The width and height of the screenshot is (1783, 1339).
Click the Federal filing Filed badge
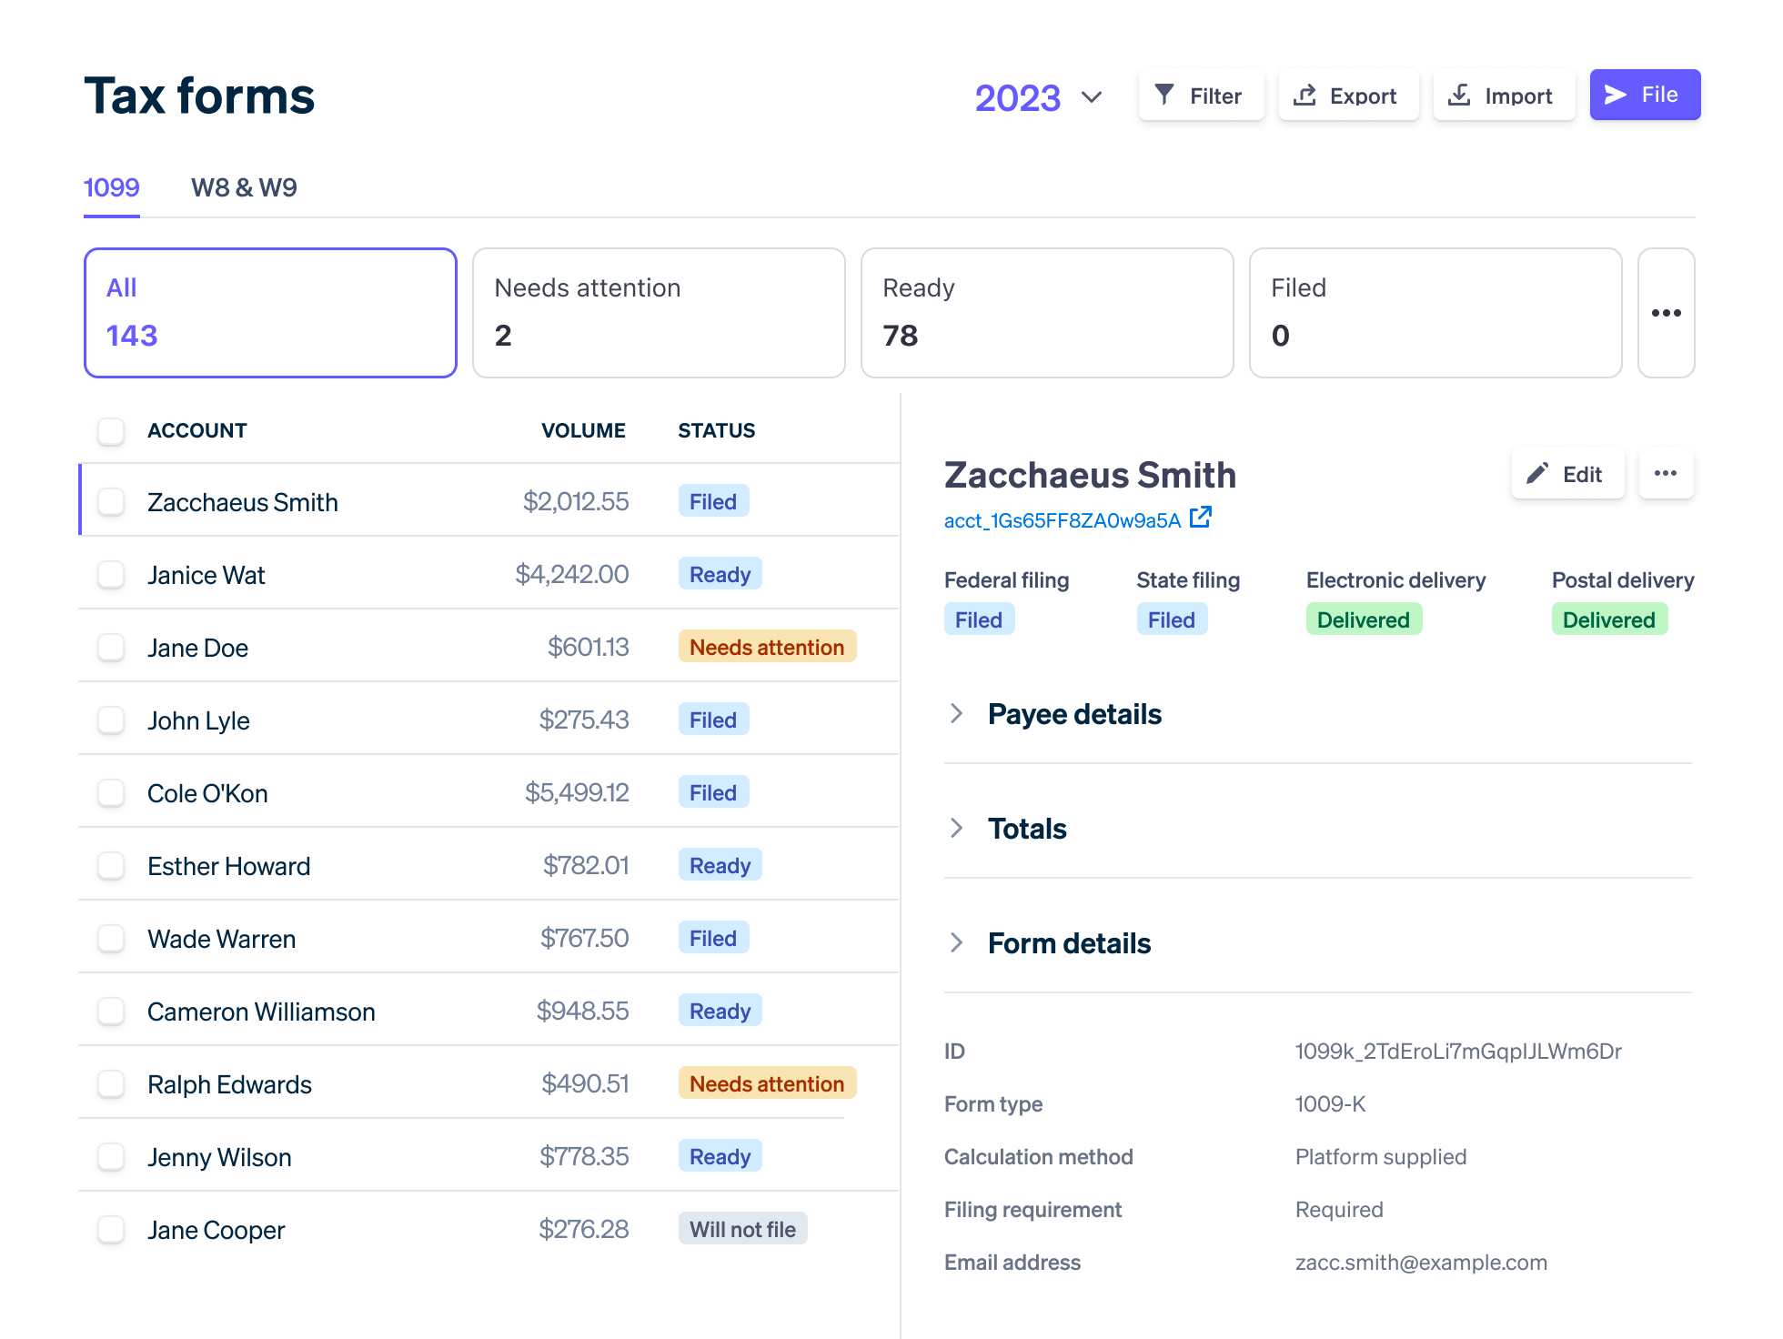[x=979, y=619]
